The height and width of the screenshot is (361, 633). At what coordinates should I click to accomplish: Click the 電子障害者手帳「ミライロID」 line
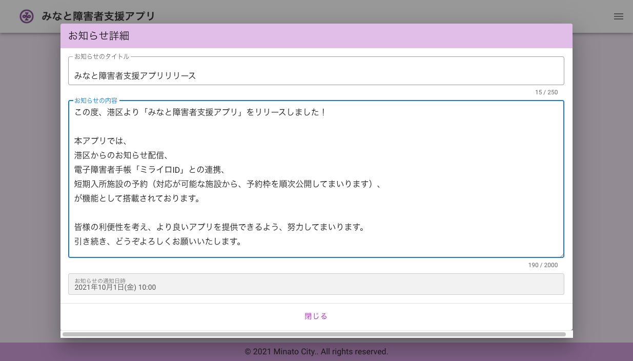pos(150,170)
